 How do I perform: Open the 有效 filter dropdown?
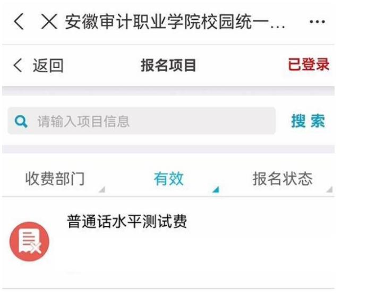click(x=168, y=179)
